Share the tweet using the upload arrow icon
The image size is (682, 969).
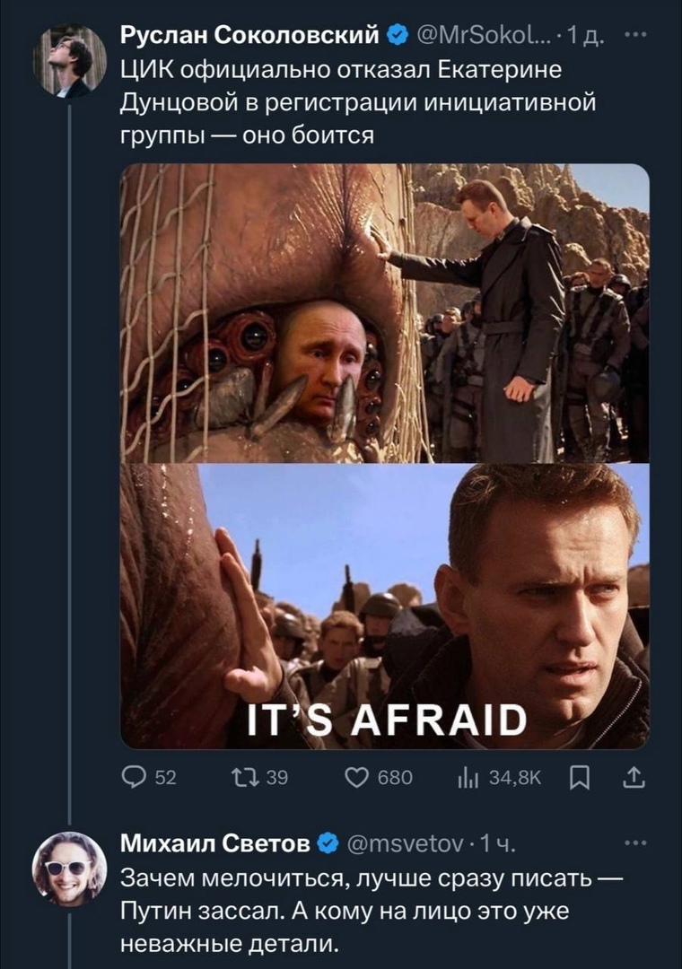coord(634,777)
